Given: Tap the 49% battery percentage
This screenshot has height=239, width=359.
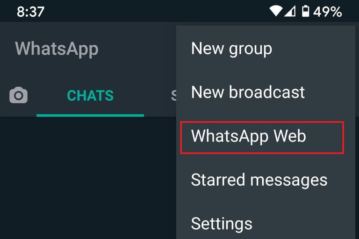Looking at the screenshot, I should click(x=328, y=11).
